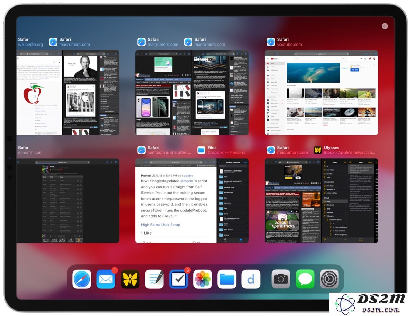Open macrumors window showing Steve Jobs photo
The height and width of the screenshot is (316, 411).
pyautogui.click(x=91, y=93)
